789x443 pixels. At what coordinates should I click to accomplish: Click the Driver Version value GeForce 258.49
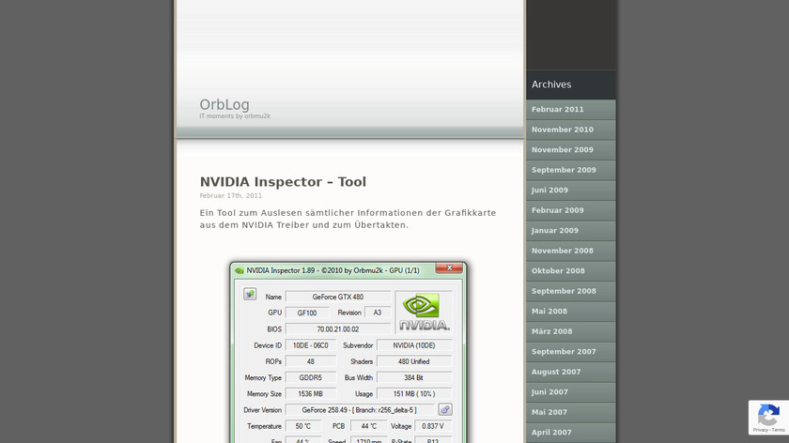(359, 410)
